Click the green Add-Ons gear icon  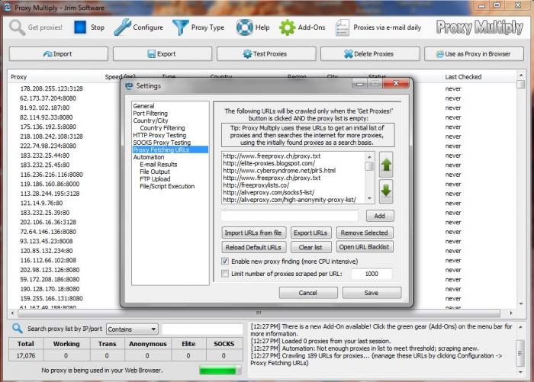[287, 27]
